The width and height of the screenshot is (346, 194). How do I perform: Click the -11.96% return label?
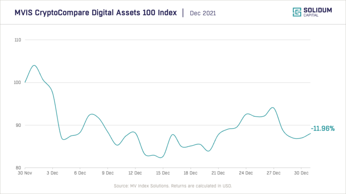[323, 128]
